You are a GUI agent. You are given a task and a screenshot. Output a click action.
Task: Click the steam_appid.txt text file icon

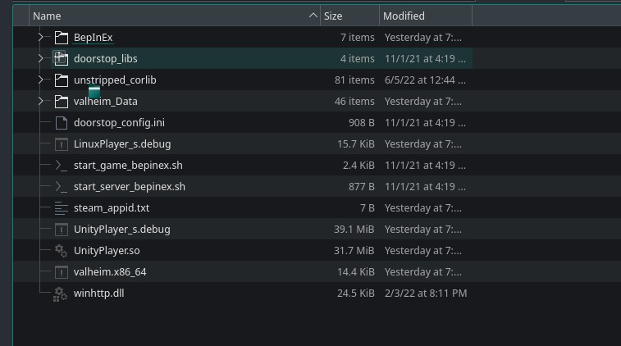click(x=62, y=208)
